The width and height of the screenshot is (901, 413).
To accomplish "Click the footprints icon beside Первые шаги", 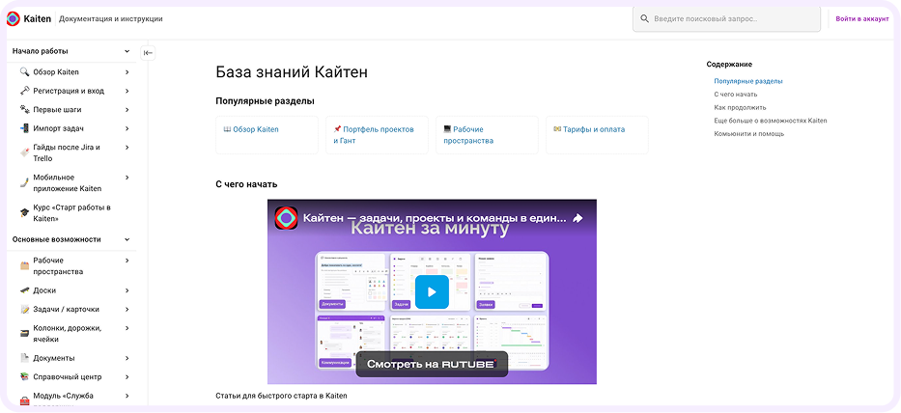I will tap(25, 110).
